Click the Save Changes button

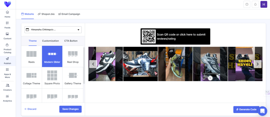coord(70,109)
